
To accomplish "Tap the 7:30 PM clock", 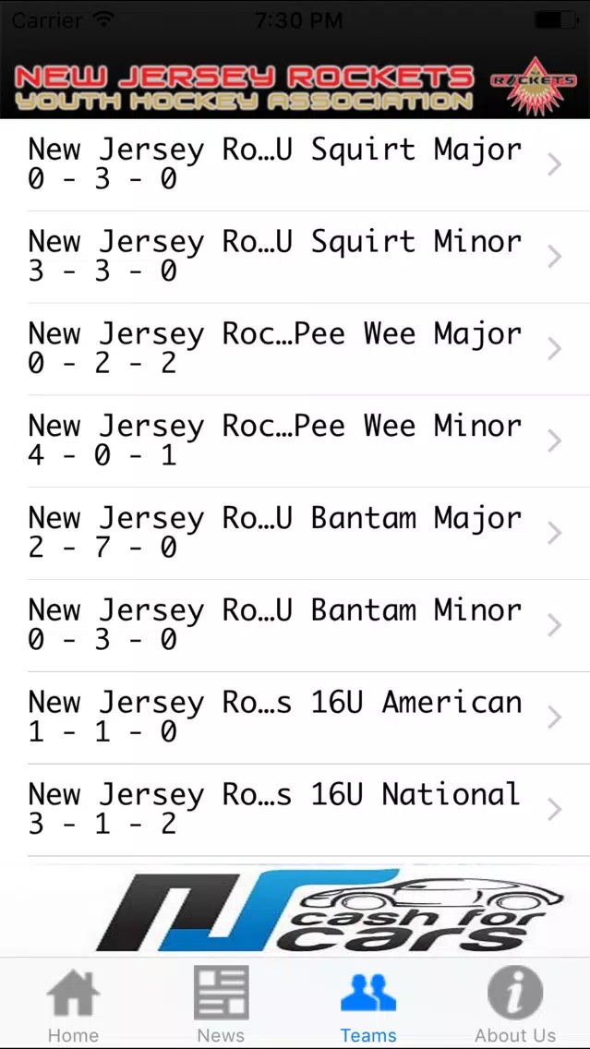I will (x=298, y=20).
